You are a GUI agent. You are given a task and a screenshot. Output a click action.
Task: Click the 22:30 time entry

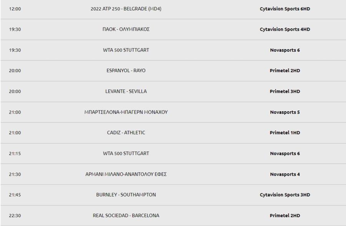pyautogui.click(x=15, y=215)
